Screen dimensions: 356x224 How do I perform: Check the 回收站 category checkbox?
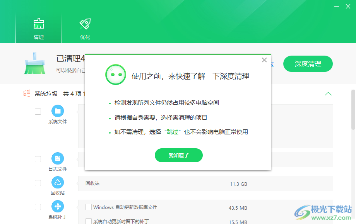pyautogui.click(x=38, y=183)
